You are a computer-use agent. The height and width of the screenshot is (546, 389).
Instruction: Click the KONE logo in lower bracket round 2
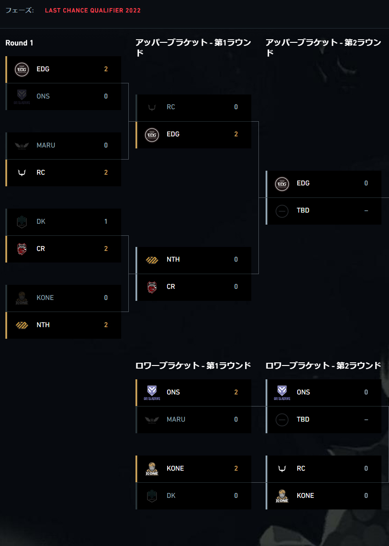coord(282,496)
